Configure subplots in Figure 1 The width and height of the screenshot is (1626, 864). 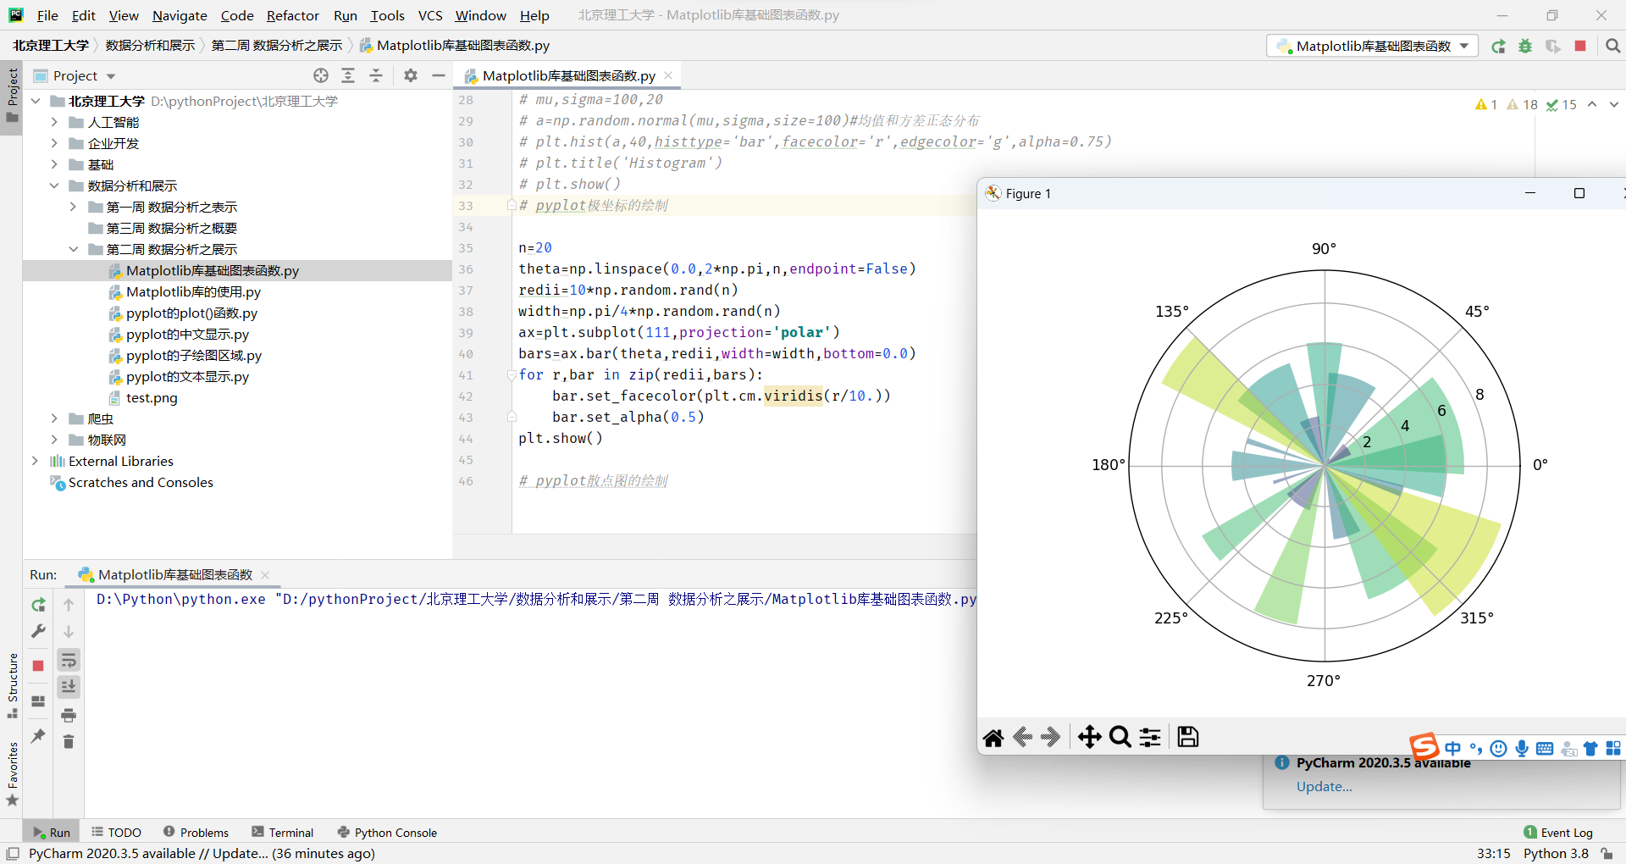point(1150,738)
